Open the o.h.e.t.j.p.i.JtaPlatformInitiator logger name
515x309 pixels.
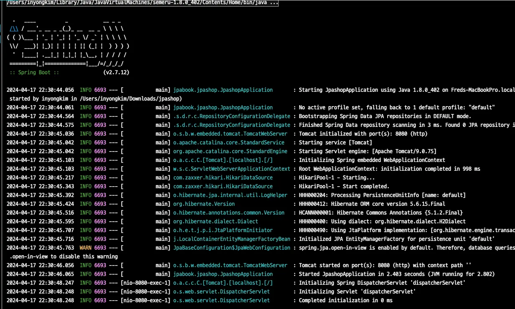[223, 230]
